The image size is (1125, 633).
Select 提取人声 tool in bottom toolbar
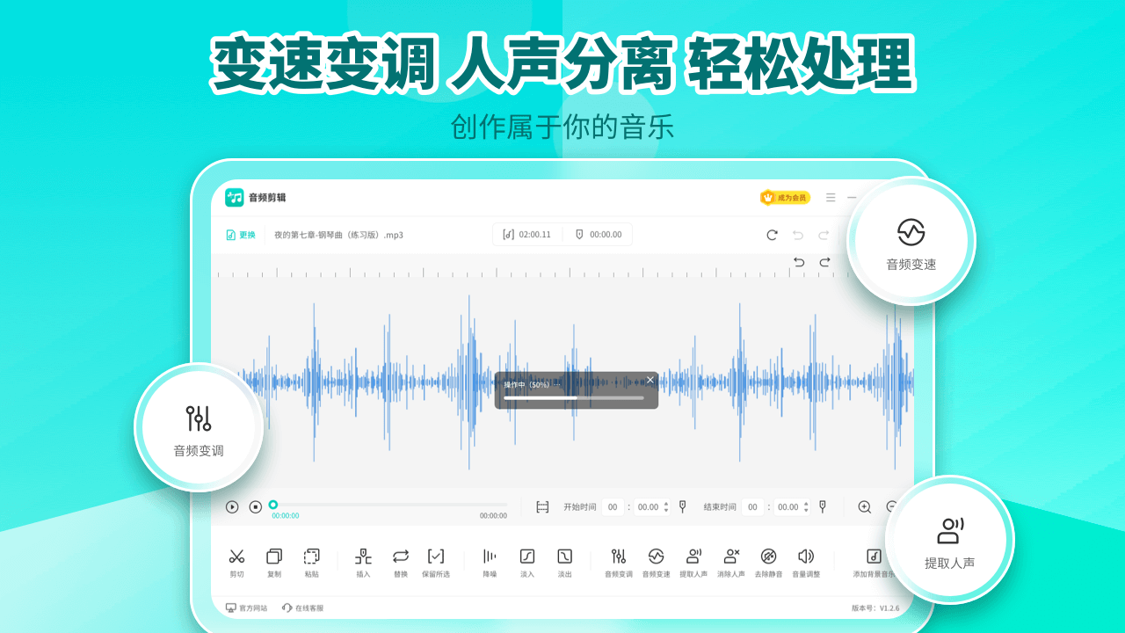tap(693, 562)
